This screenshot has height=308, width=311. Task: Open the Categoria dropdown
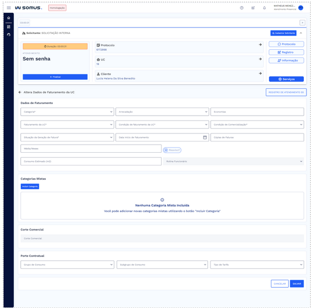pyautogui.click(x=67, y=112)
